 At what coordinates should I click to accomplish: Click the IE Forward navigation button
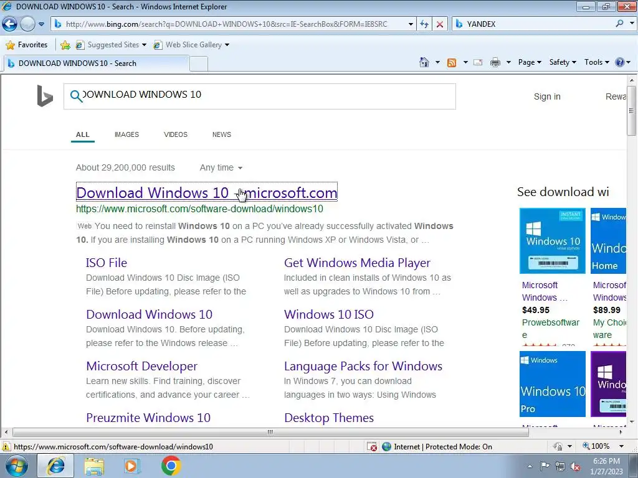(x=27, y=24)
